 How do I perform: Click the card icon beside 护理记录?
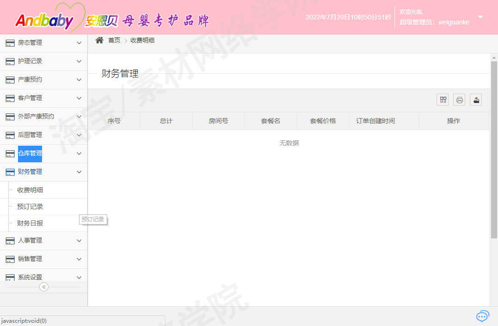click(x=10, y=61)
